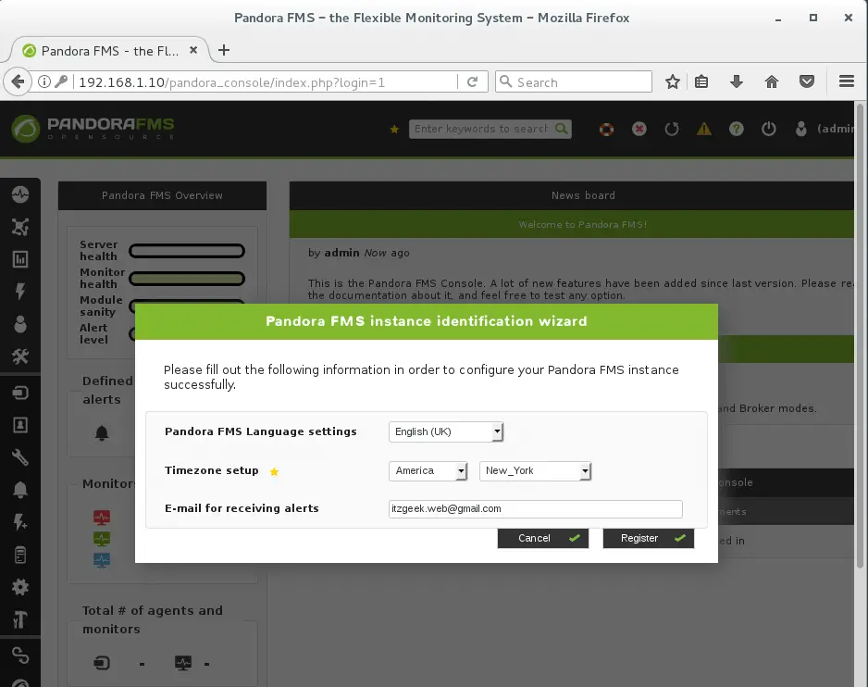Viewport: 868px width, 687px height.
Task: Open Events lightning bolt sidebar icon
Action: 20,292
